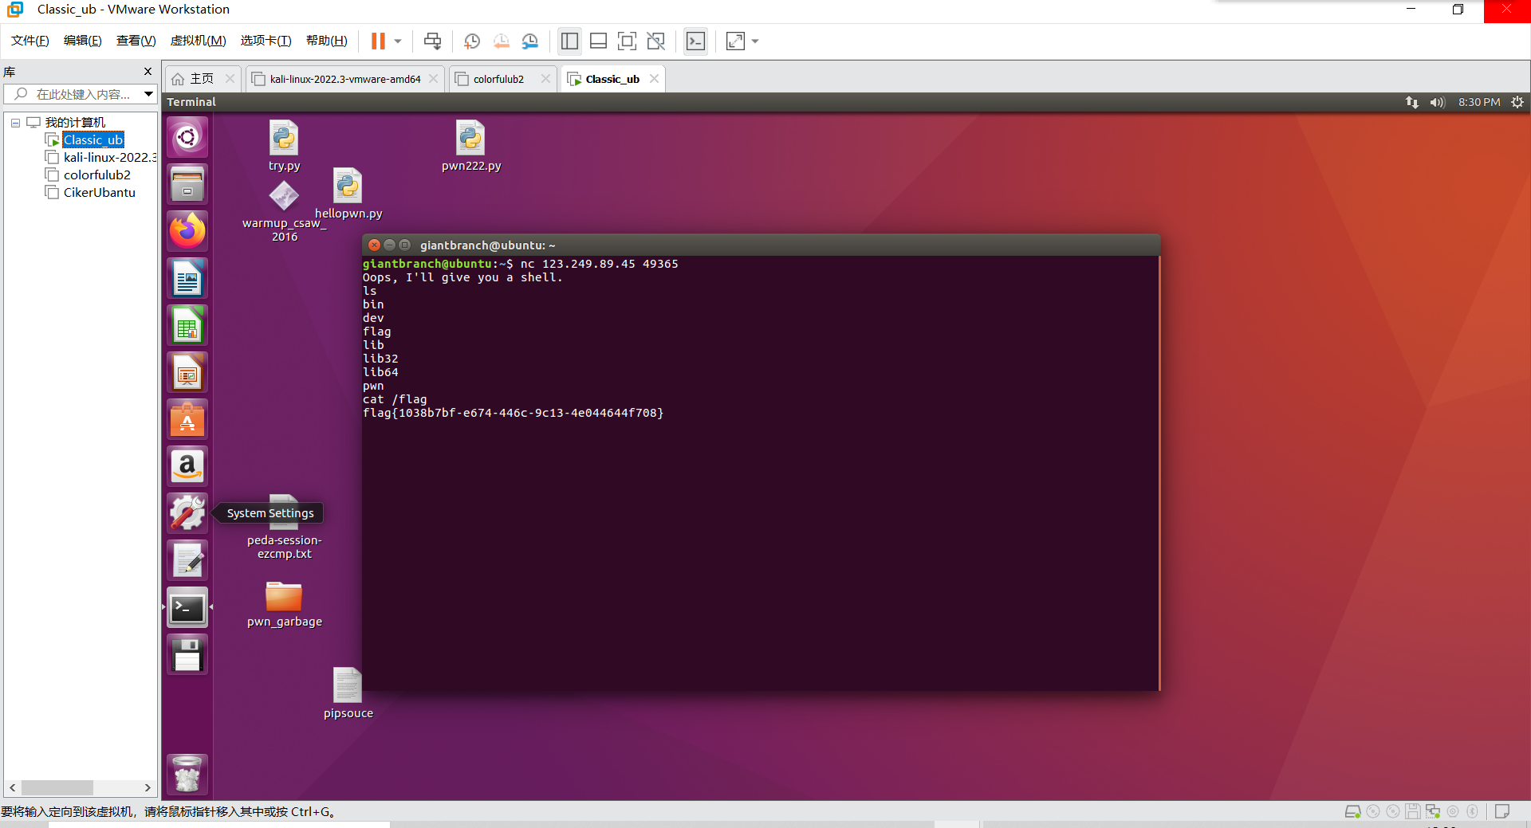Viewport: 1531px width, 828px height.
Task: Select the try.py desktop file
Action: [x=284, y=146]
